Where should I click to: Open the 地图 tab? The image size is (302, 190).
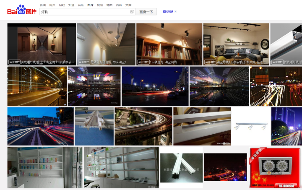[109, 5]
